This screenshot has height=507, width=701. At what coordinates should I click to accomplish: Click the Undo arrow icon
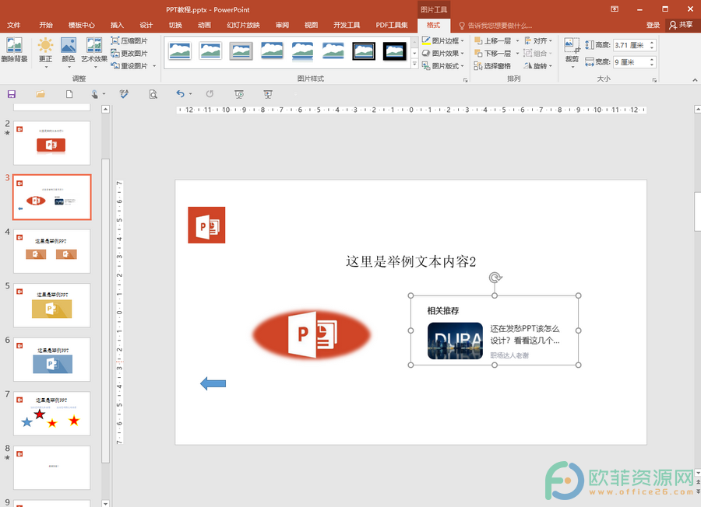(x=180, y=94)
